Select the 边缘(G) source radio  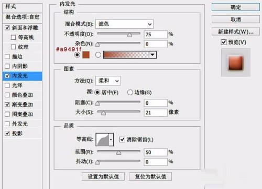130,93
